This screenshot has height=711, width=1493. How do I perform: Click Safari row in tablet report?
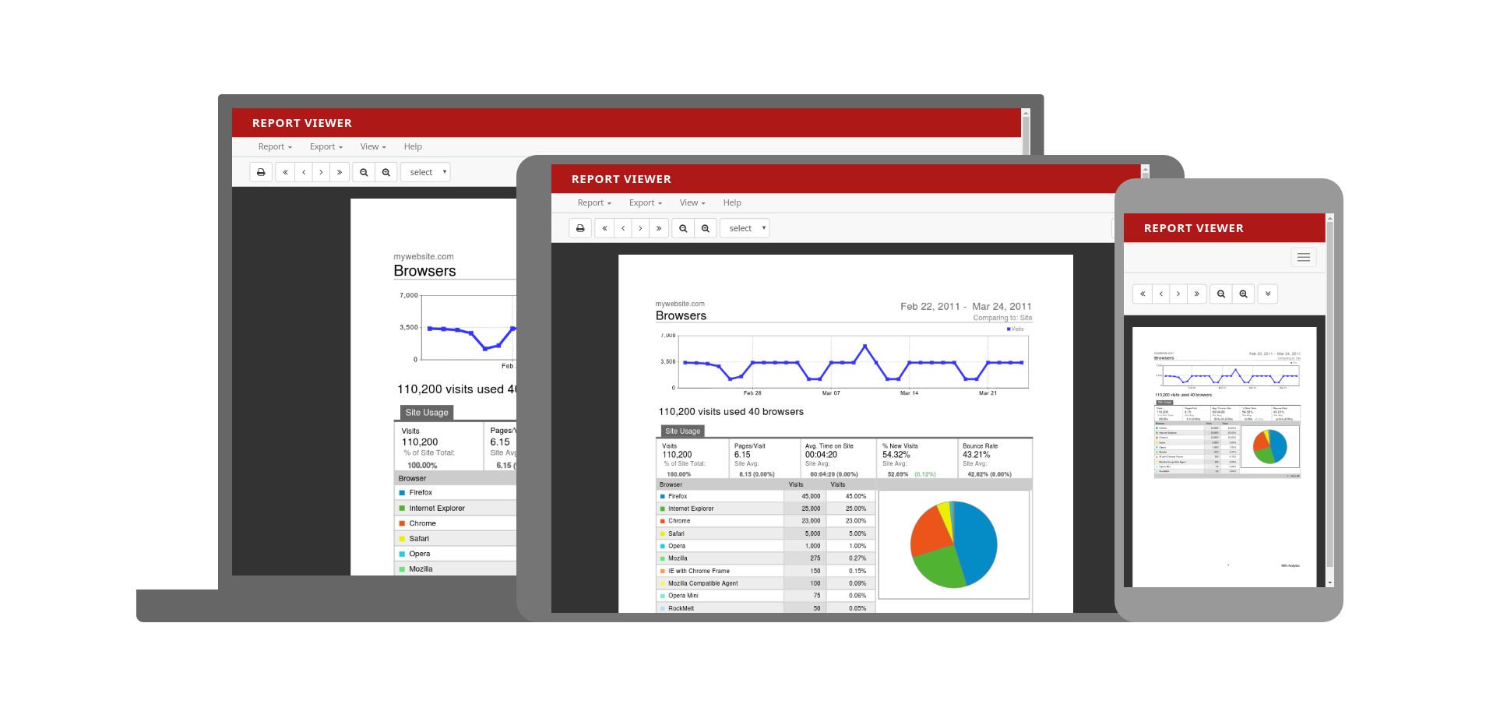coord(766,533)
